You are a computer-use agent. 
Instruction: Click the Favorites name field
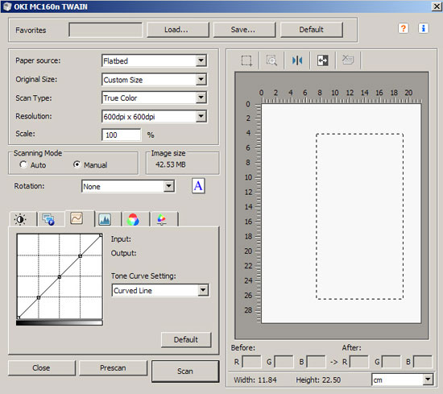(106, 30)
